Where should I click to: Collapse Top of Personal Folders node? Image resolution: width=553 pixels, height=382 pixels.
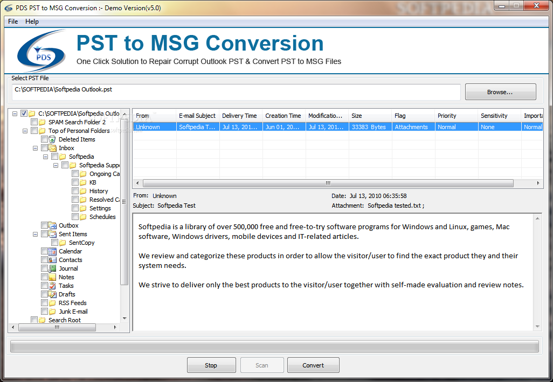point(25,131)
